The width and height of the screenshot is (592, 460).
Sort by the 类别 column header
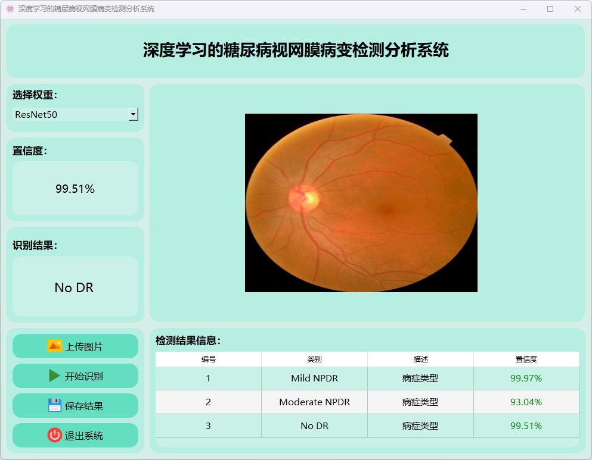[x=314, y=359]
